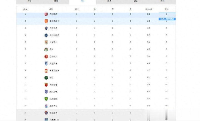Open the 青岛西海岸 team name link
This screenshot has height=121, width=200.
coord(54,71)
